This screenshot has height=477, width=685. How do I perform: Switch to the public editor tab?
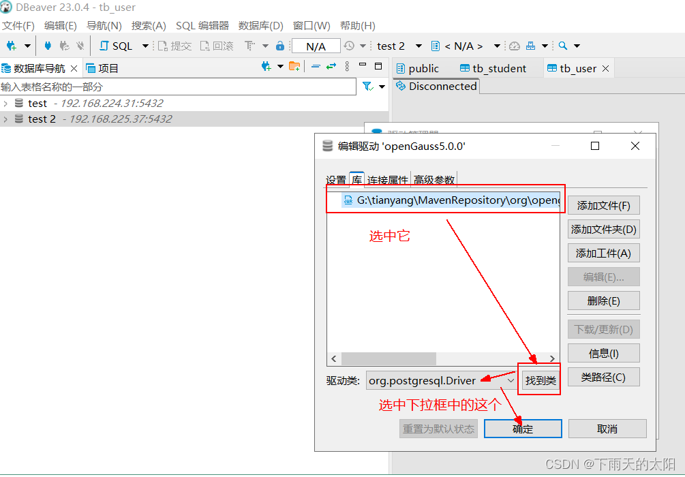pyautogui.click(x=418, y=69)
